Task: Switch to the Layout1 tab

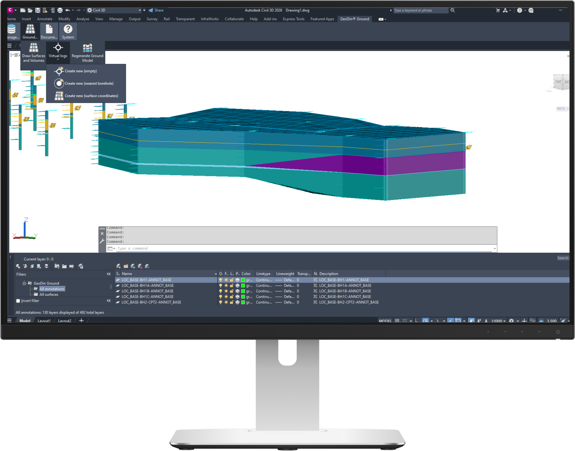Action: 44,321
